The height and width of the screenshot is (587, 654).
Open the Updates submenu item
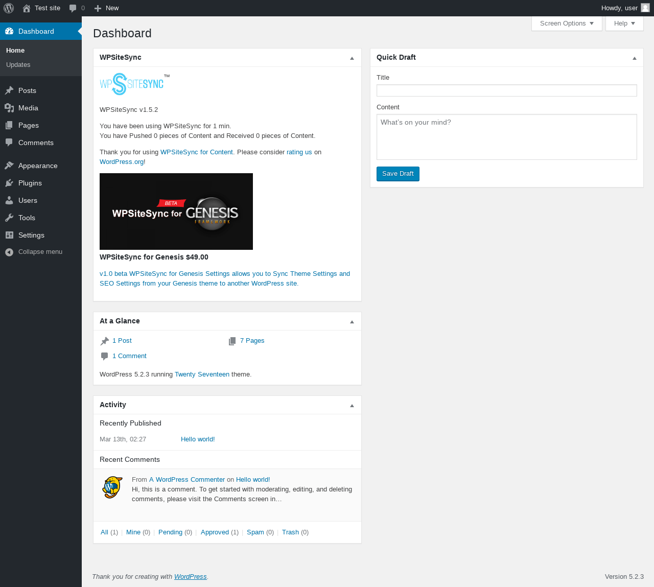click(x=18, y=65)
